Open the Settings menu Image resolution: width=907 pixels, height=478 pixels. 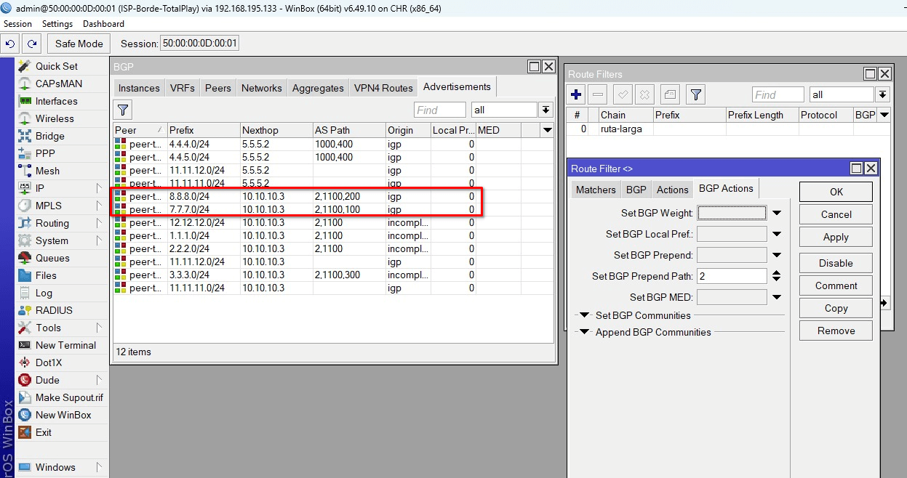pyautogui.click(x=57, y=24)
